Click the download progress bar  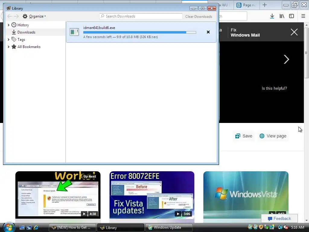tap(139, 32)
